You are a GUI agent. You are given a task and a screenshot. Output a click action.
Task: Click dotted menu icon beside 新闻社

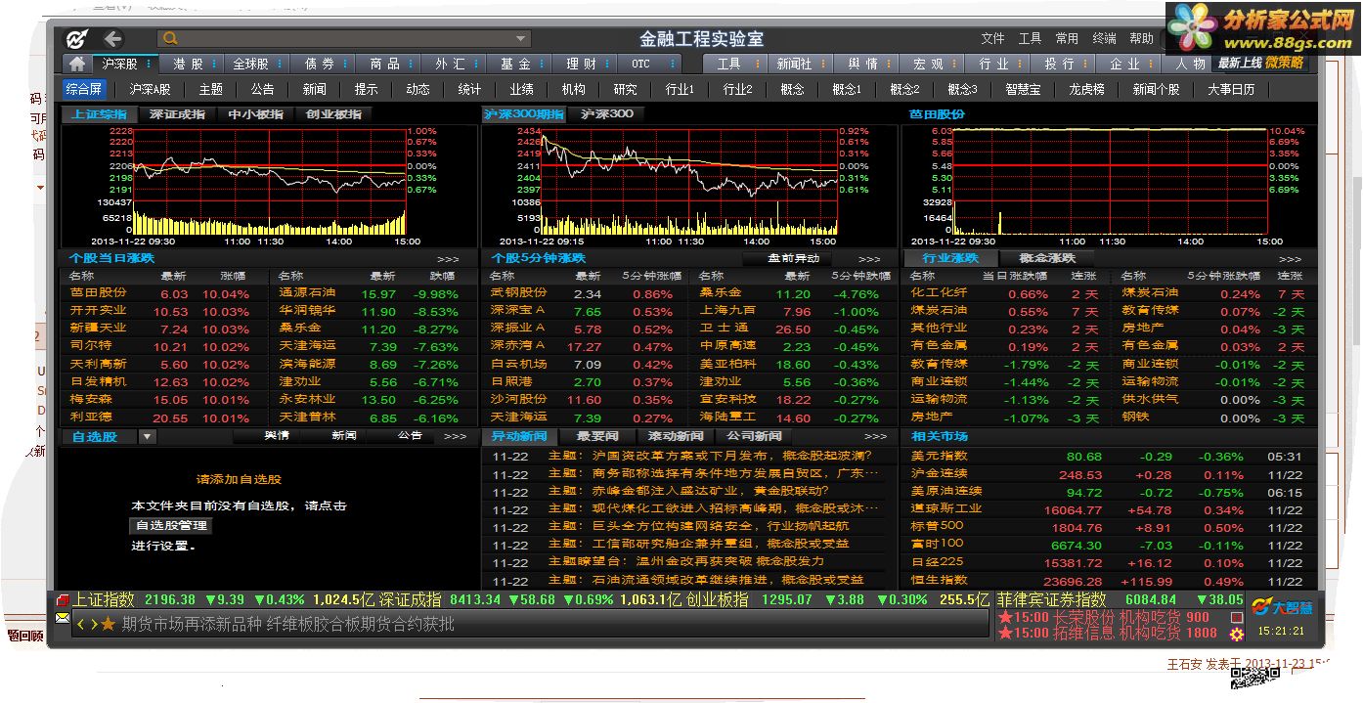[822, 64]
